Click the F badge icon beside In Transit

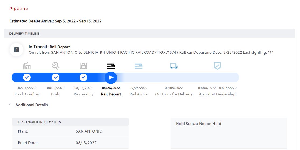(16, 50)
